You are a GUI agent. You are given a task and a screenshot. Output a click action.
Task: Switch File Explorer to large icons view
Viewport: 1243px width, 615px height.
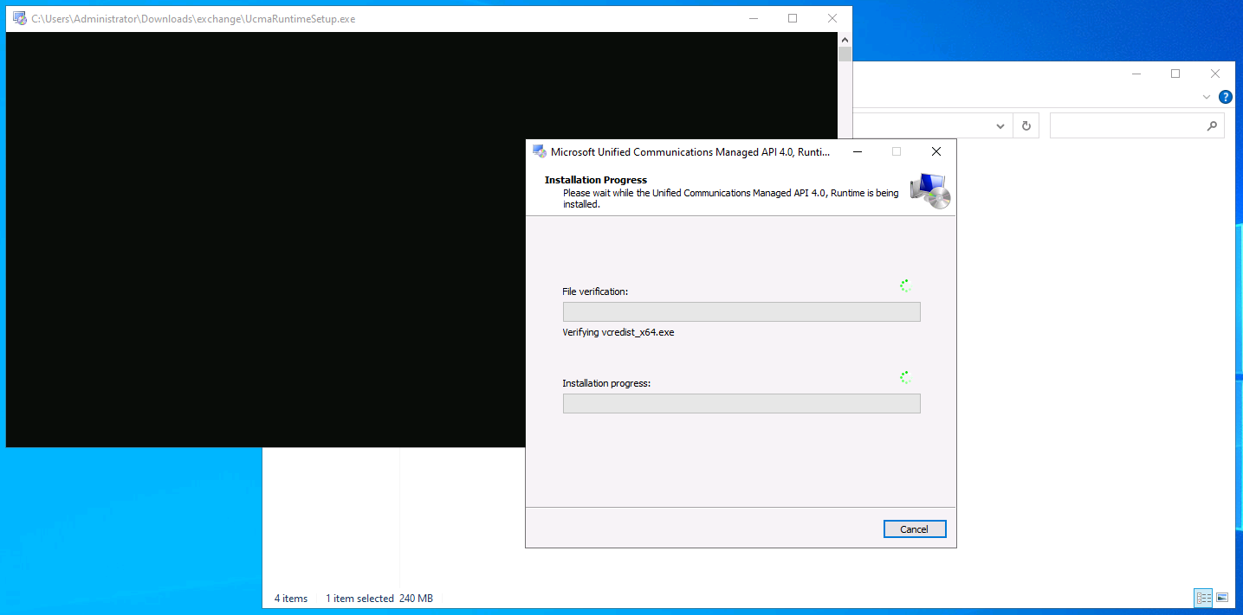tap(1222, 598)
